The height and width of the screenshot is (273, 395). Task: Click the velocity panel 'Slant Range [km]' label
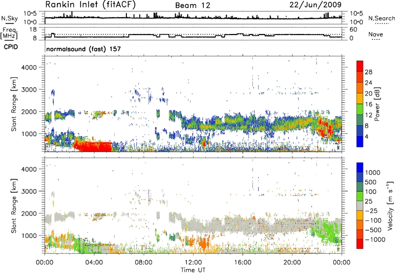pos(14,205)
